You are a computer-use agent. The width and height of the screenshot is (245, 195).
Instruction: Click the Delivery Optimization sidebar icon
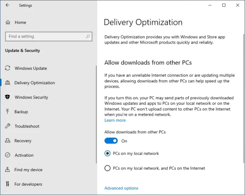[x=8, y=83]
